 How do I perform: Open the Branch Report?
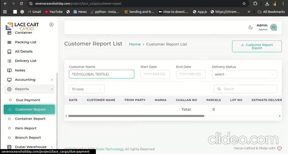pos(28,138)
